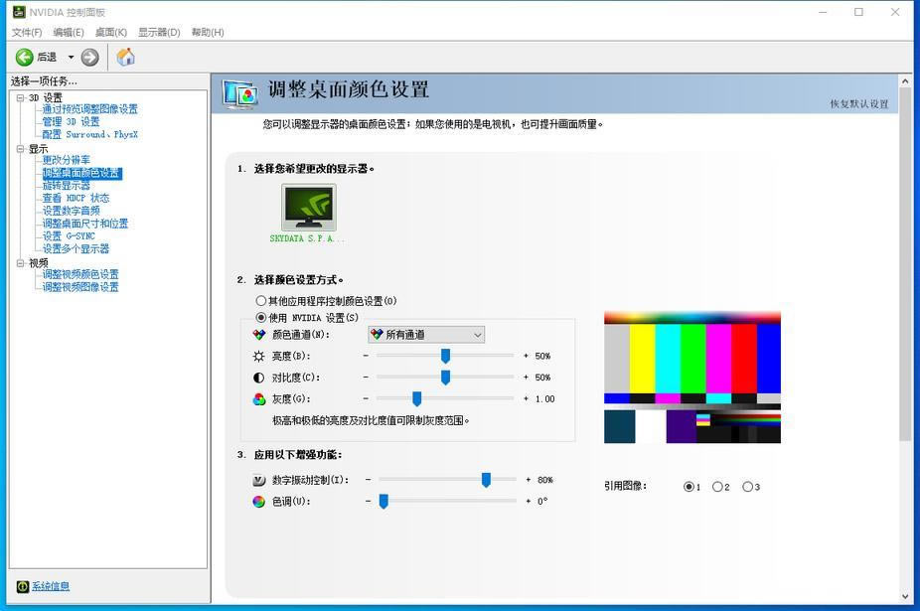Select reference image 3 radio button
This screenshot has width=920, height=611.
747,487
